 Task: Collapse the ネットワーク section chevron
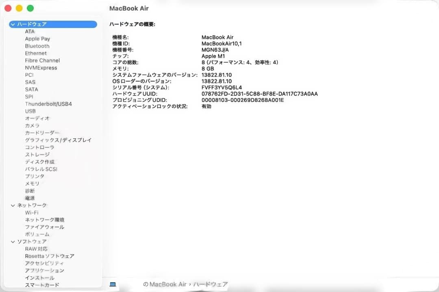coord(13,205)
